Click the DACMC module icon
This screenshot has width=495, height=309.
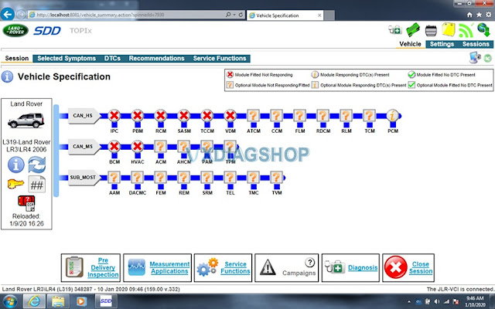[x=138, y=178]
